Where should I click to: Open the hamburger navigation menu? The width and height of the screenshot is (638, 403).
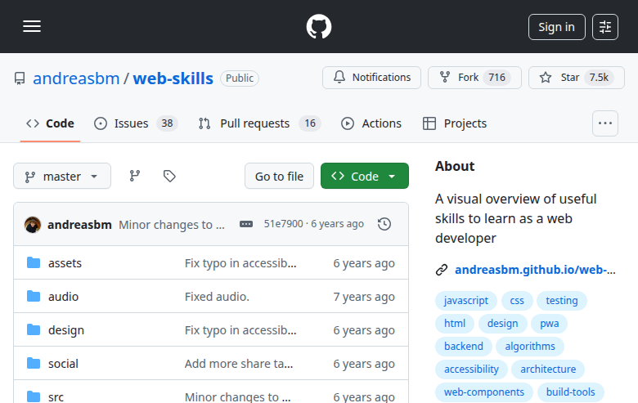coord(32,26)
